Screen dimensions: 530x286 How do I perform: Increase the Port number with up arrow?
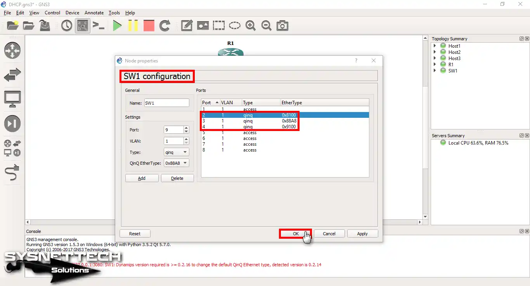click(x=186, y=128)
